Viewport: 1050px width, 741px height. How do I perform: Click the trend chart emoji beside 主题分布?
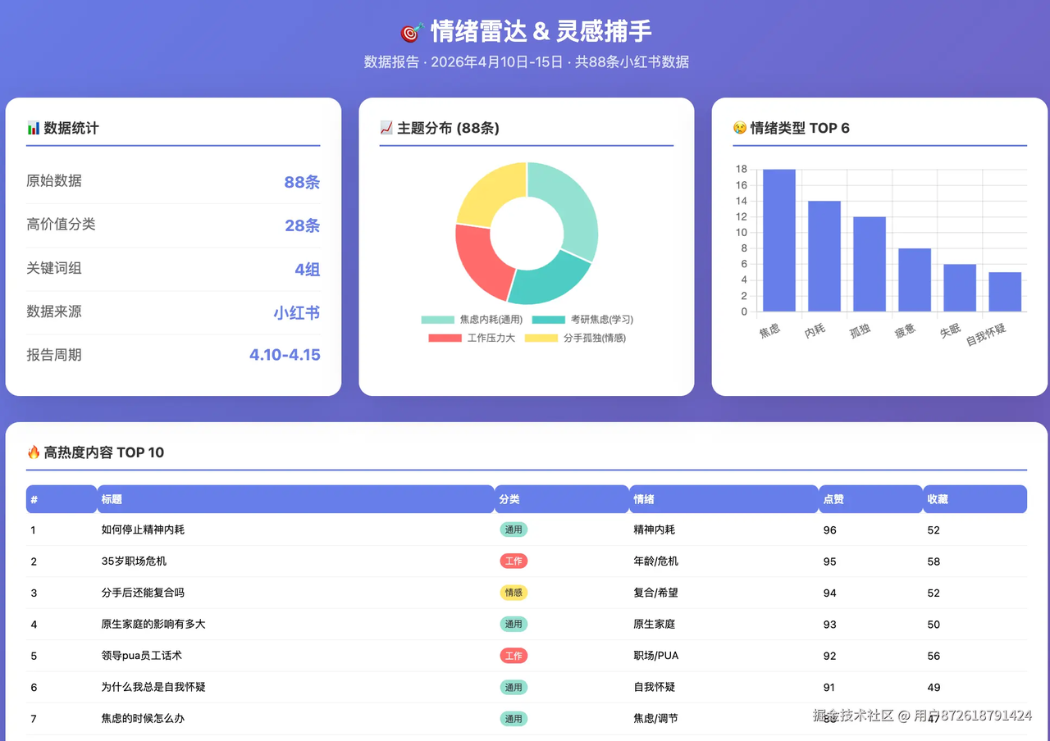click(x=387, y=128)
